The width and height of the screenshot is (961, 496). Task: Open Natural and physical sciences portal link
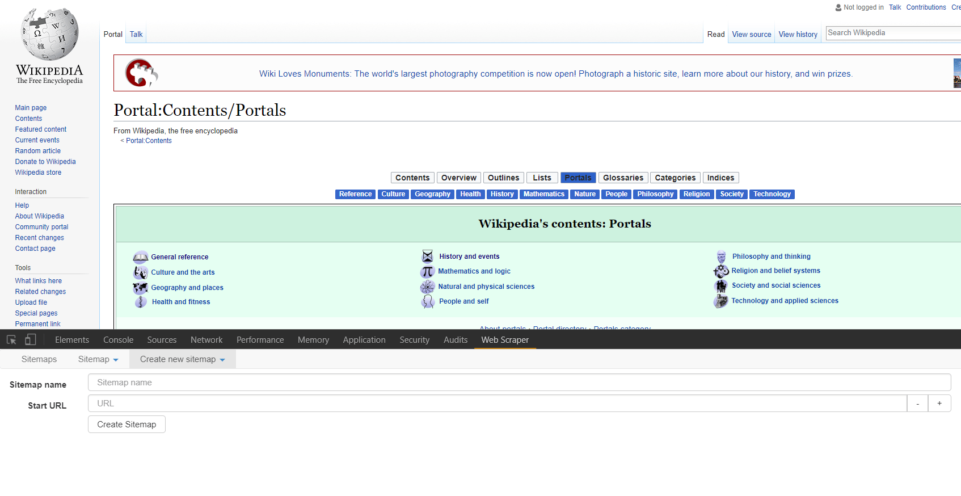coord(486,287)
